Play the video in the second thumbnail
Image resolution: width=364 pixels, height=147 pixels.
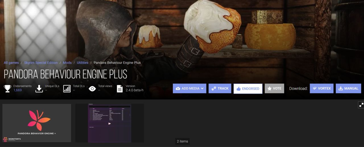tap(109, 123)
